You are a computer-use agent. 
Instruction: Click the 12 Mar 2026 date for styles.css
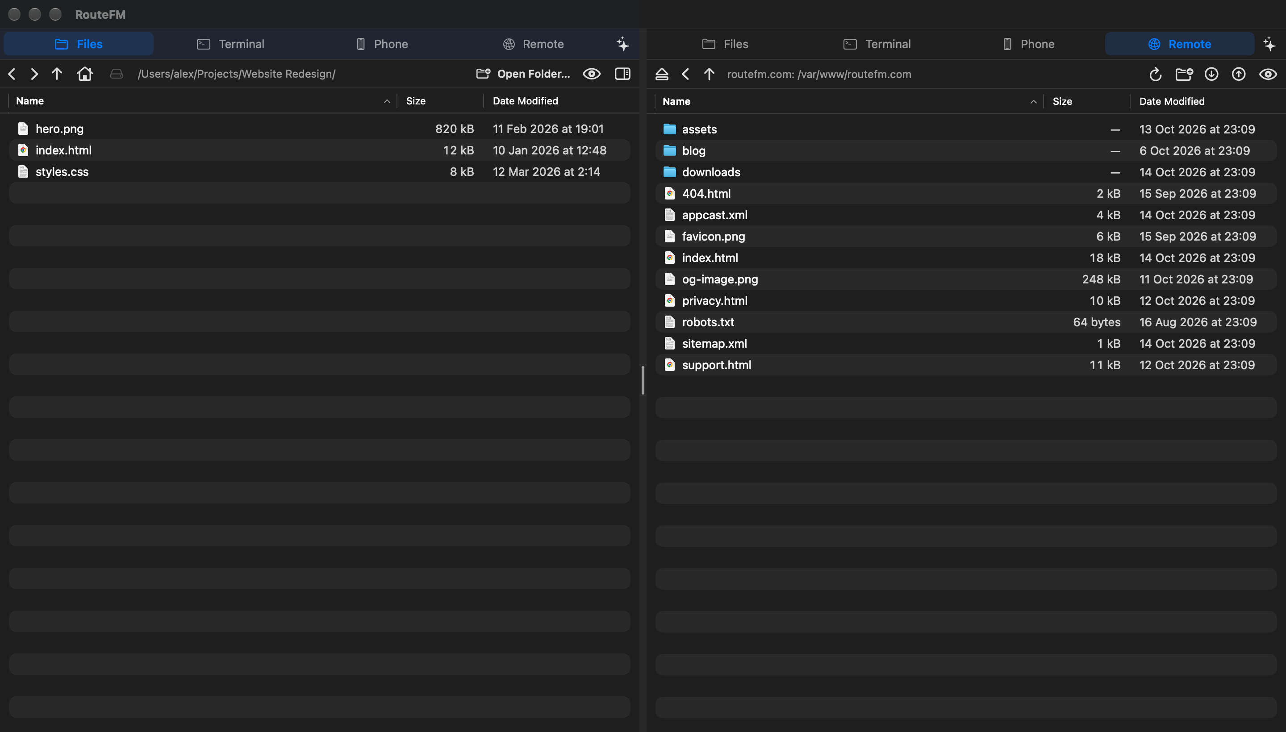click(x=546, y=172)
